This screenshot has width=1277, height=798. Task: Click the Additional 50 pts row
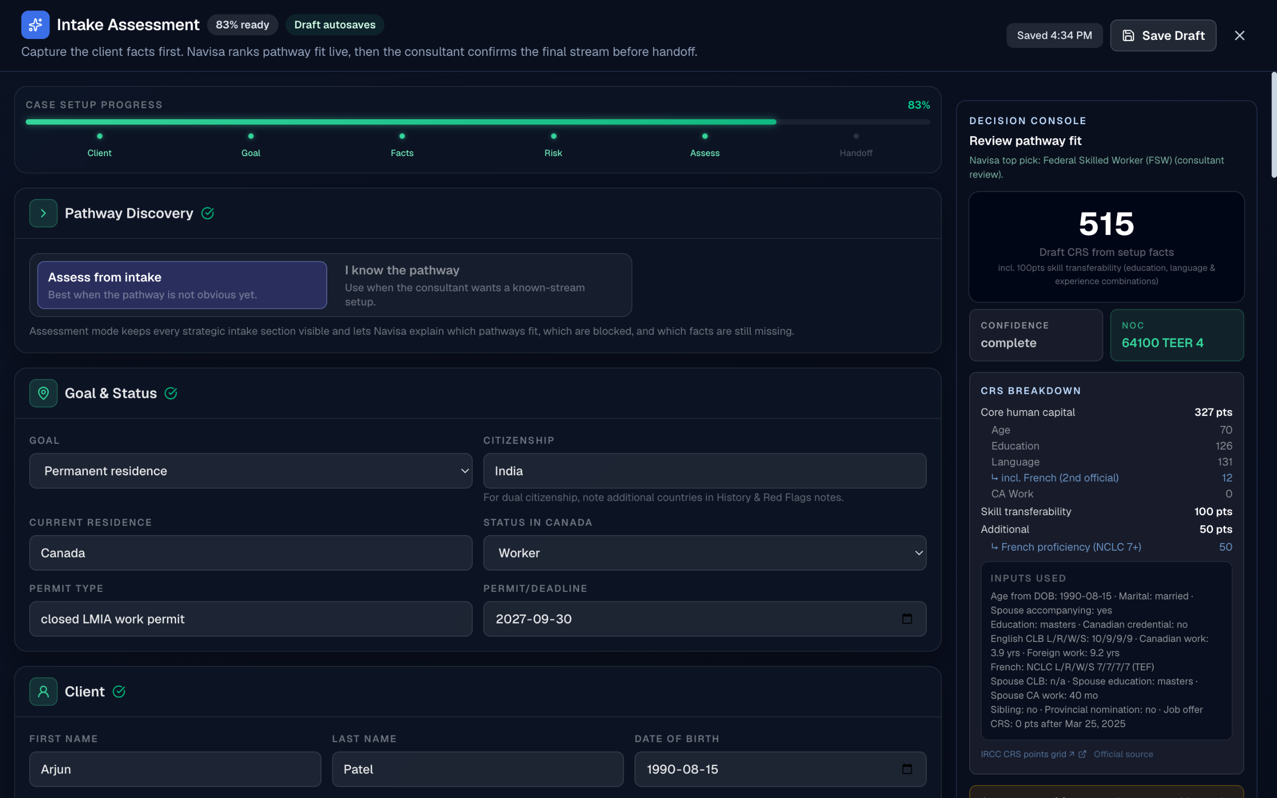point(1106,529)
